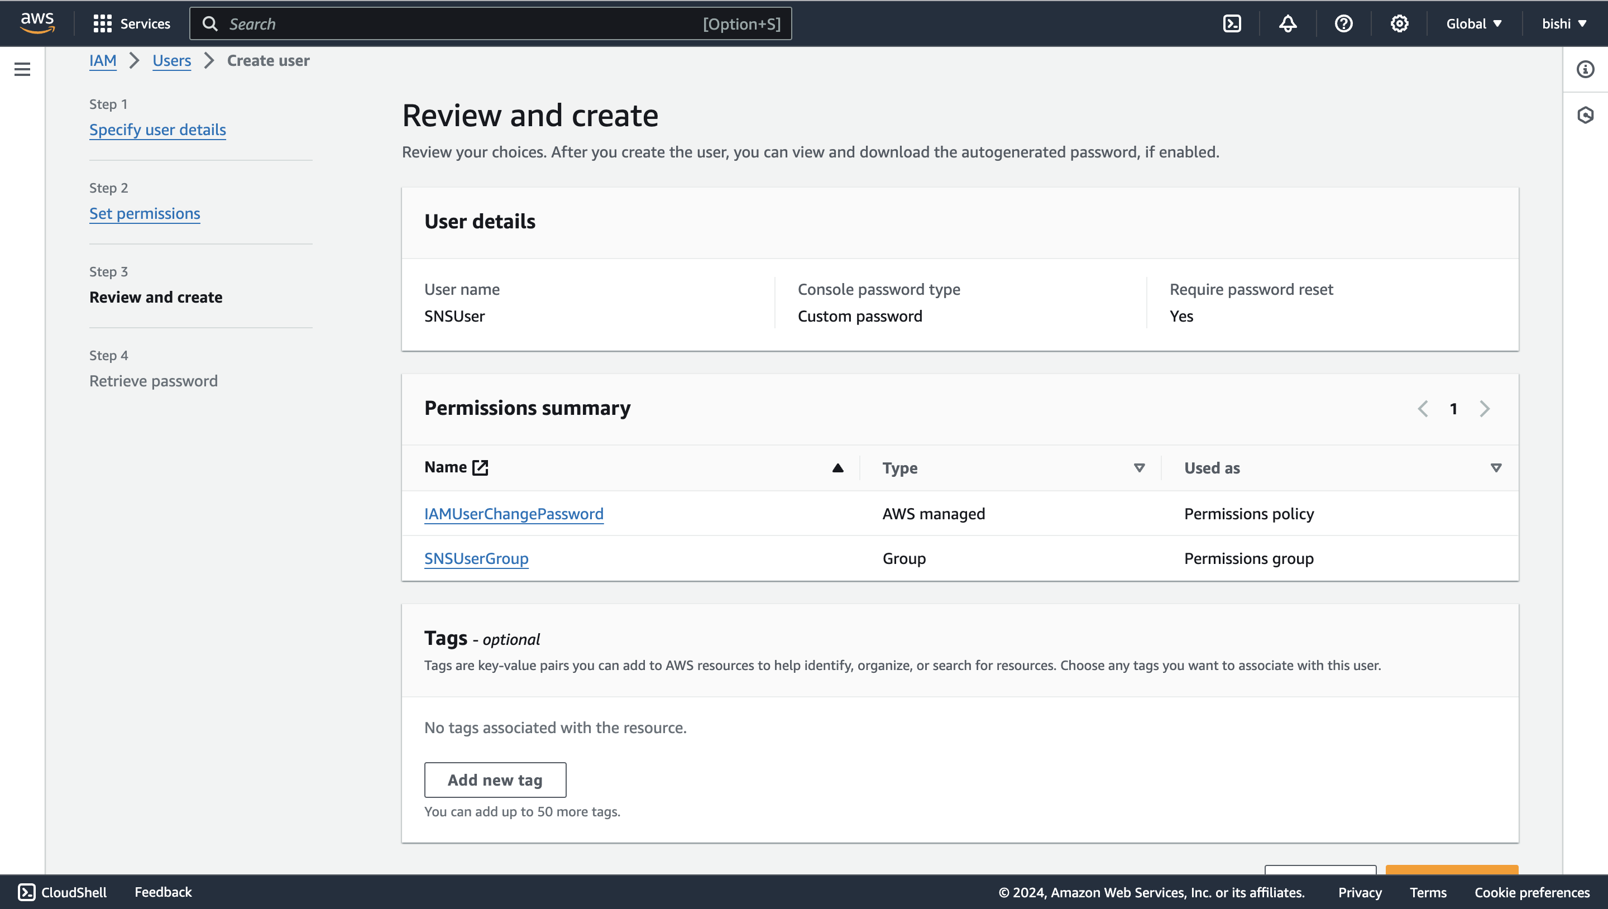The height and width of the screenshot is (909, 1608).
Task: Sort permissions by Name ascending arrow
Action: (x=837, y=467)
